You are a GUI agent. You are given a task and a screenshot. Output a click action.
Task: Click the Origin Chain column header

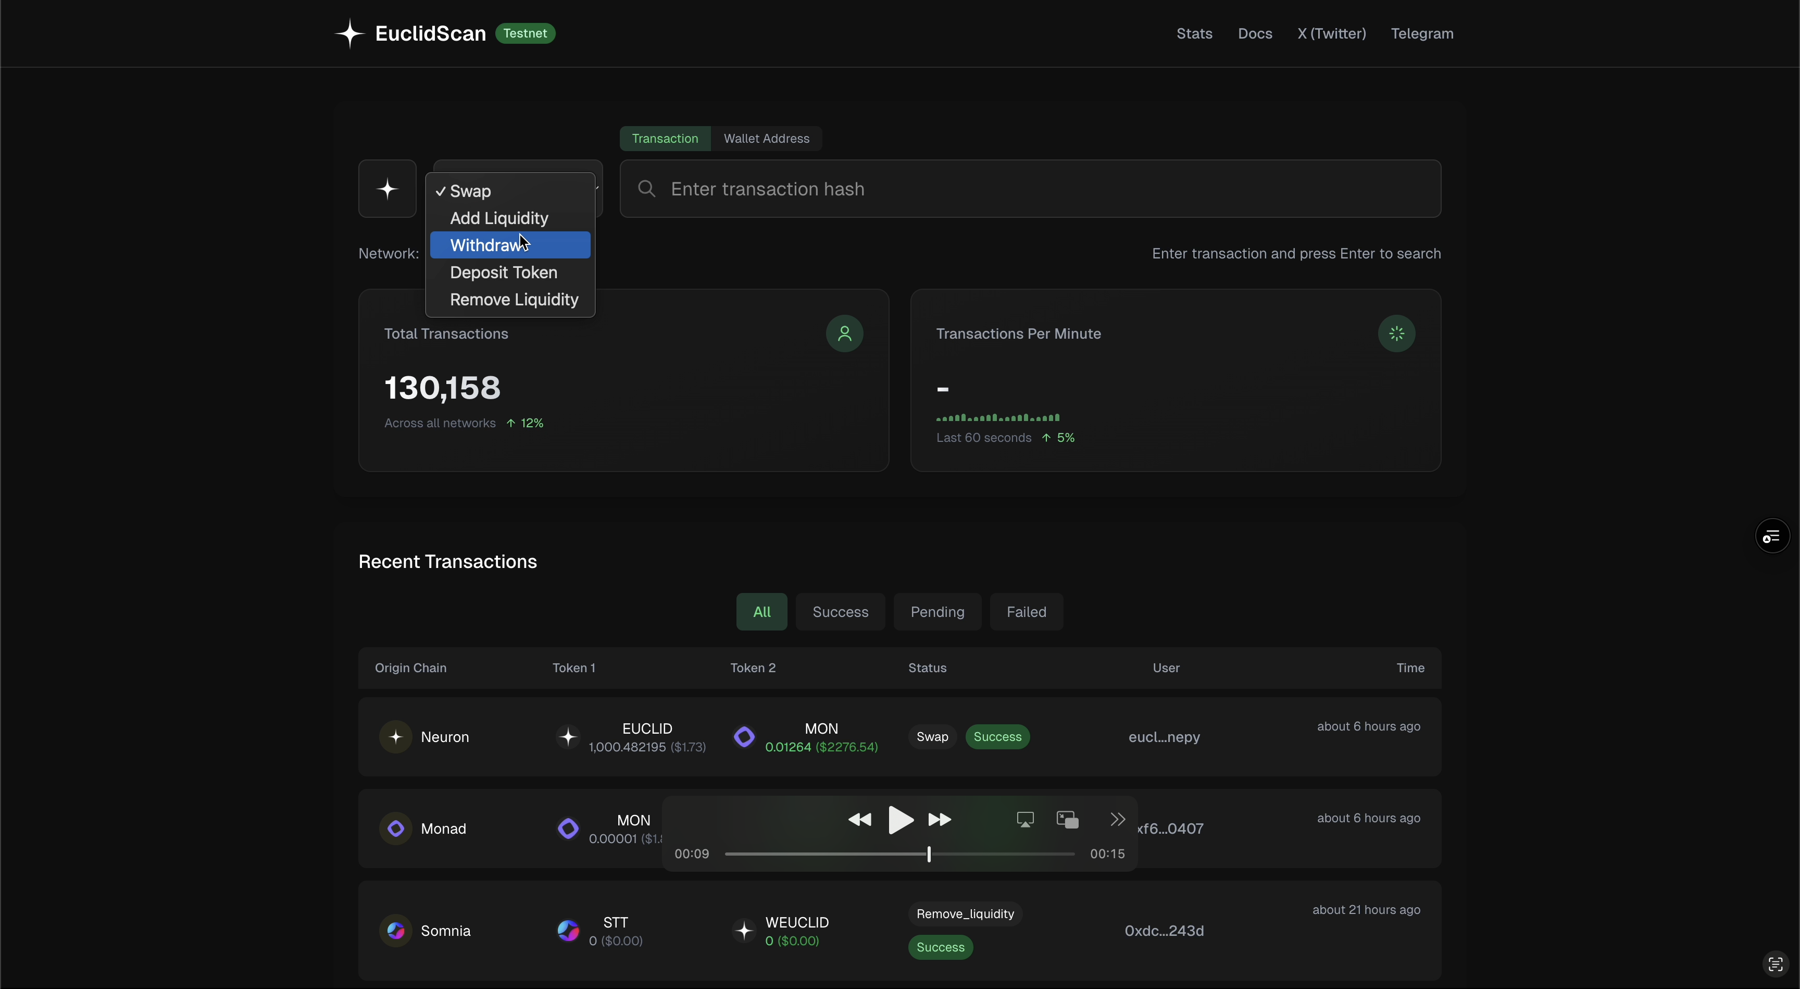point(411,668)
